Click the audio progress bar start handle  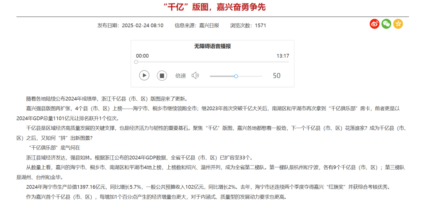coord(136,62)
